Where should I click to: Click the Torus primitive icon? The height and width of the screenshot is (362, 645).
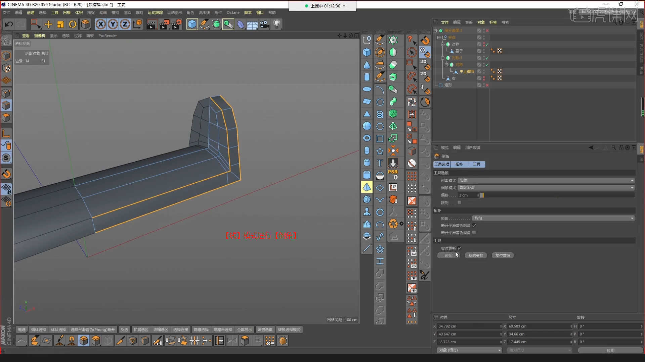click(x=367, y=138)
